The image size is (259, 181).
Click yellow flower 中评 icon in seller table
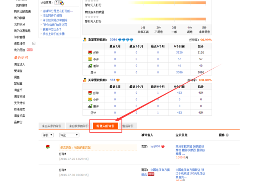tap(90, 59)
